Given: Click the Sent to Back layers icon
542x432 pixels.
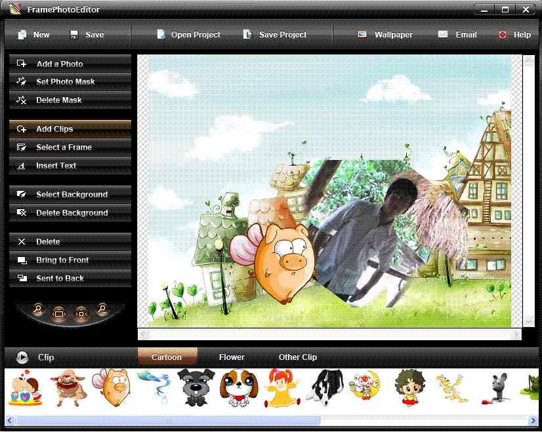Looking at the screenshot, I should tap(22, 279).
